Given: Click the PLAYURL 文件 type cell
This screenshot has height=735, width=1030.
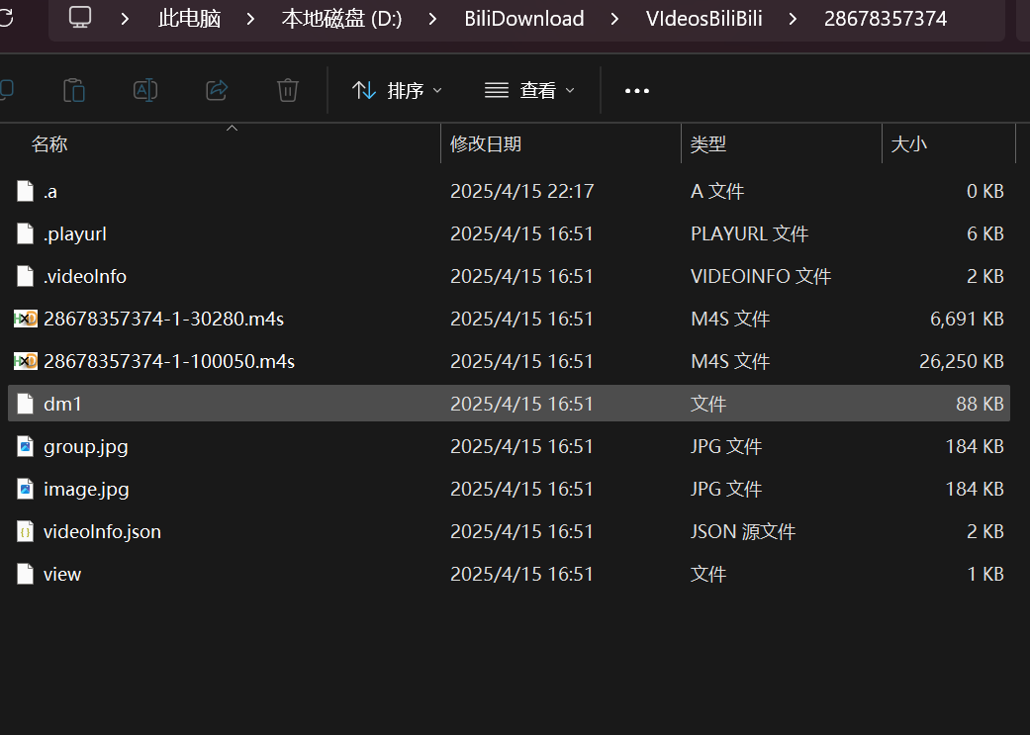Looking at the screenshot, I should tap(750, 233).
